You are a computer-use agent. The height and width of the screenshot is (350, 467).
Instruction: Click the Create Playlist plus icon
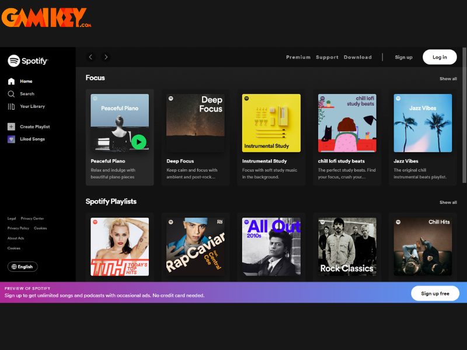(11, 127)
